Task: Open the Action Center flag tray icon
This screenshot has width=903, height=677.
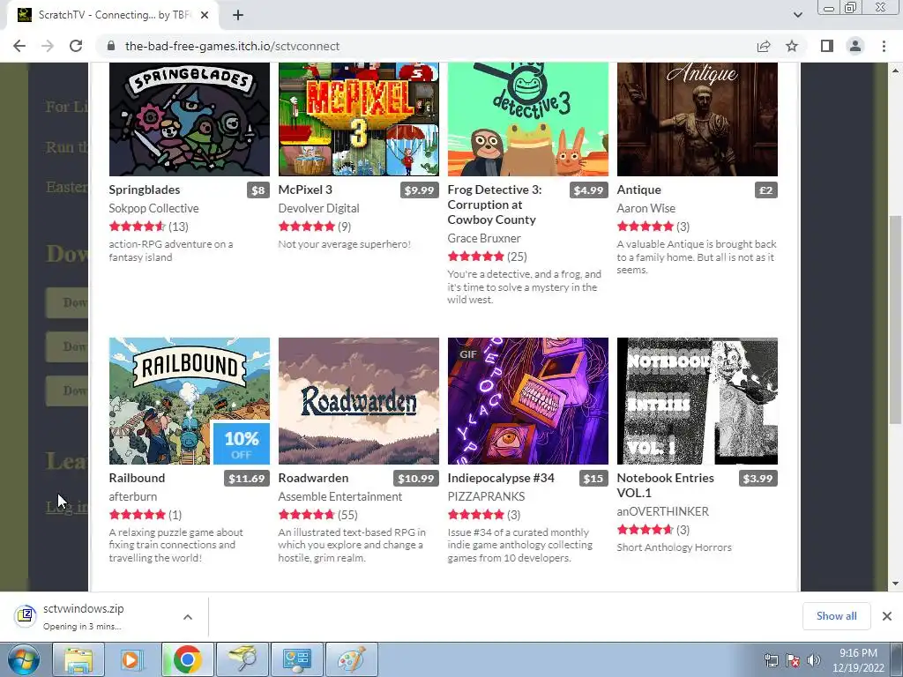Action: (793, 660)
